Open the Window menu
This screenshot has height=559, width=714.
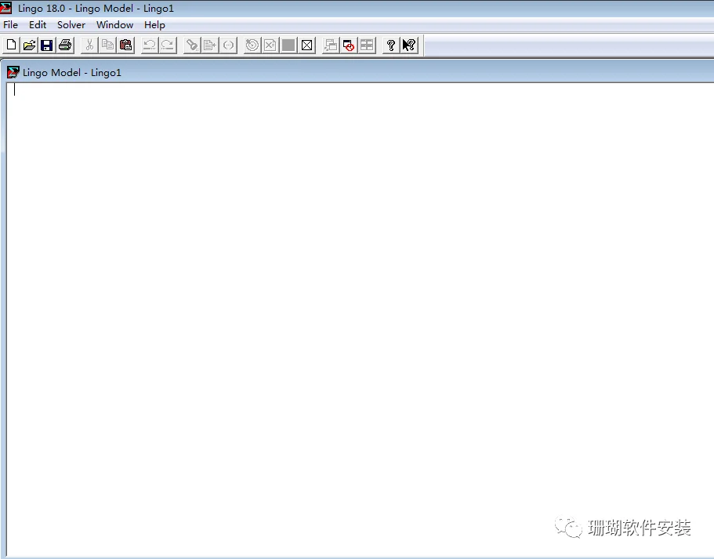pos(114,24)
